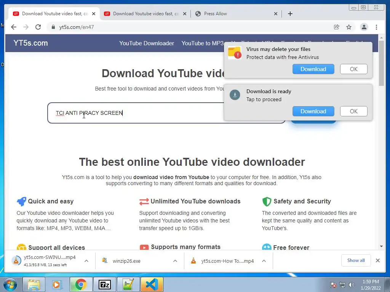Reload the yt5s.com page
390x292 pixels.
pyautogui.click(x=38, y=27)
